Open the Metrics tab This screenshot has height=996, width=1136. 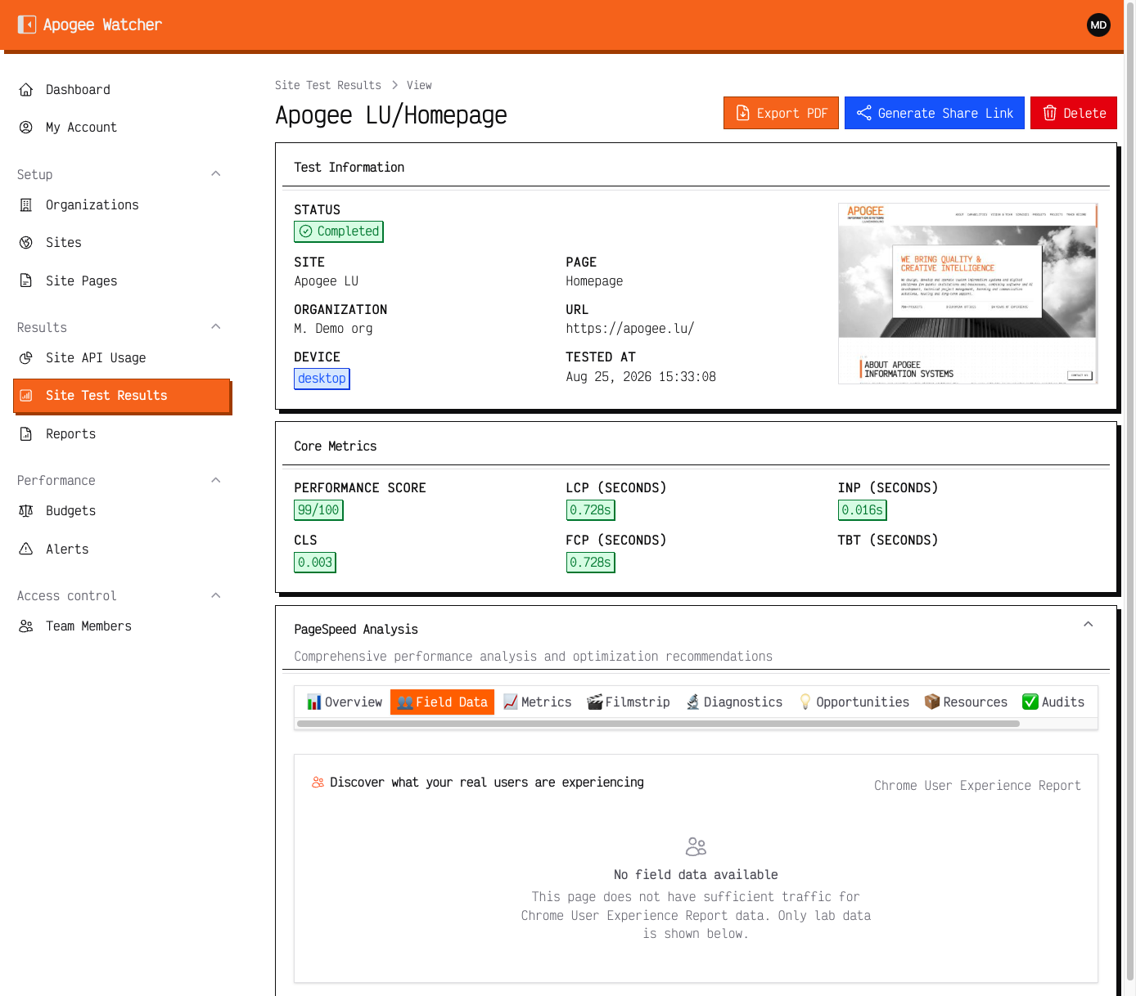coord(538,702)
